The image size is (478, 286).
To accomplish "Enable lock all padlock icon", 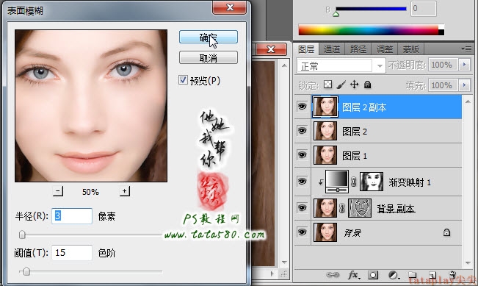I will click(367, 85).
